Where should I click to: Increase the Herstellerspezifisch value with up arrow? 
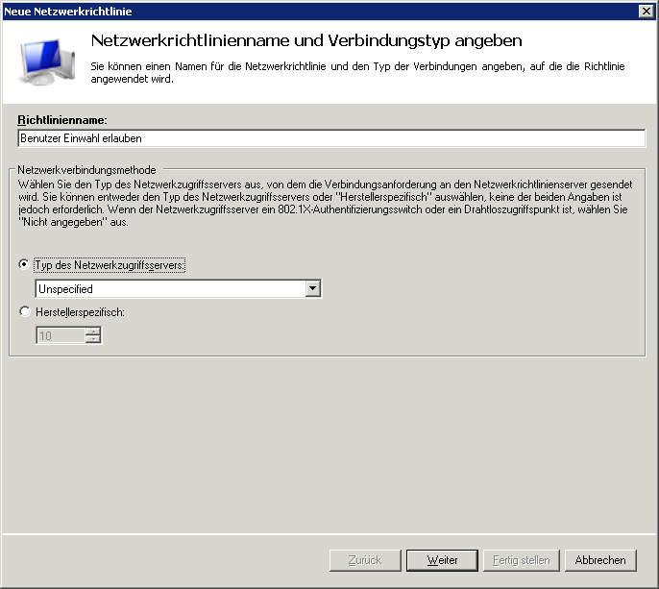click(93, 331)
